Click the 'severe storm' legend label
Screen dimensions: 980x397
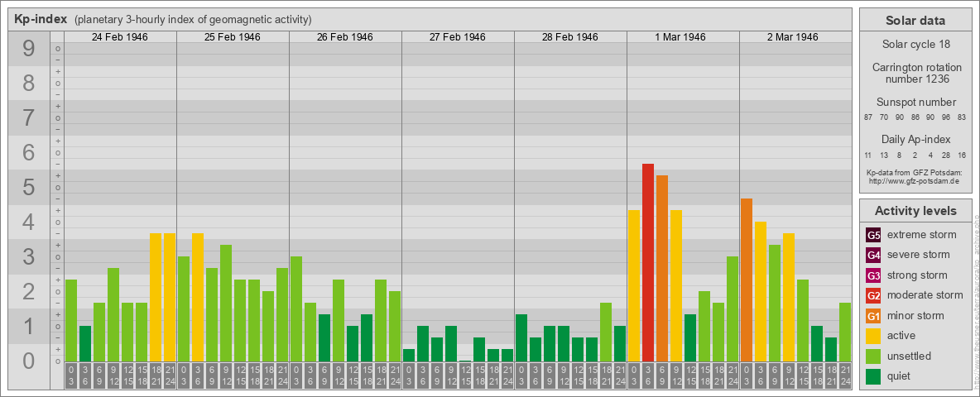pos(919,255)
